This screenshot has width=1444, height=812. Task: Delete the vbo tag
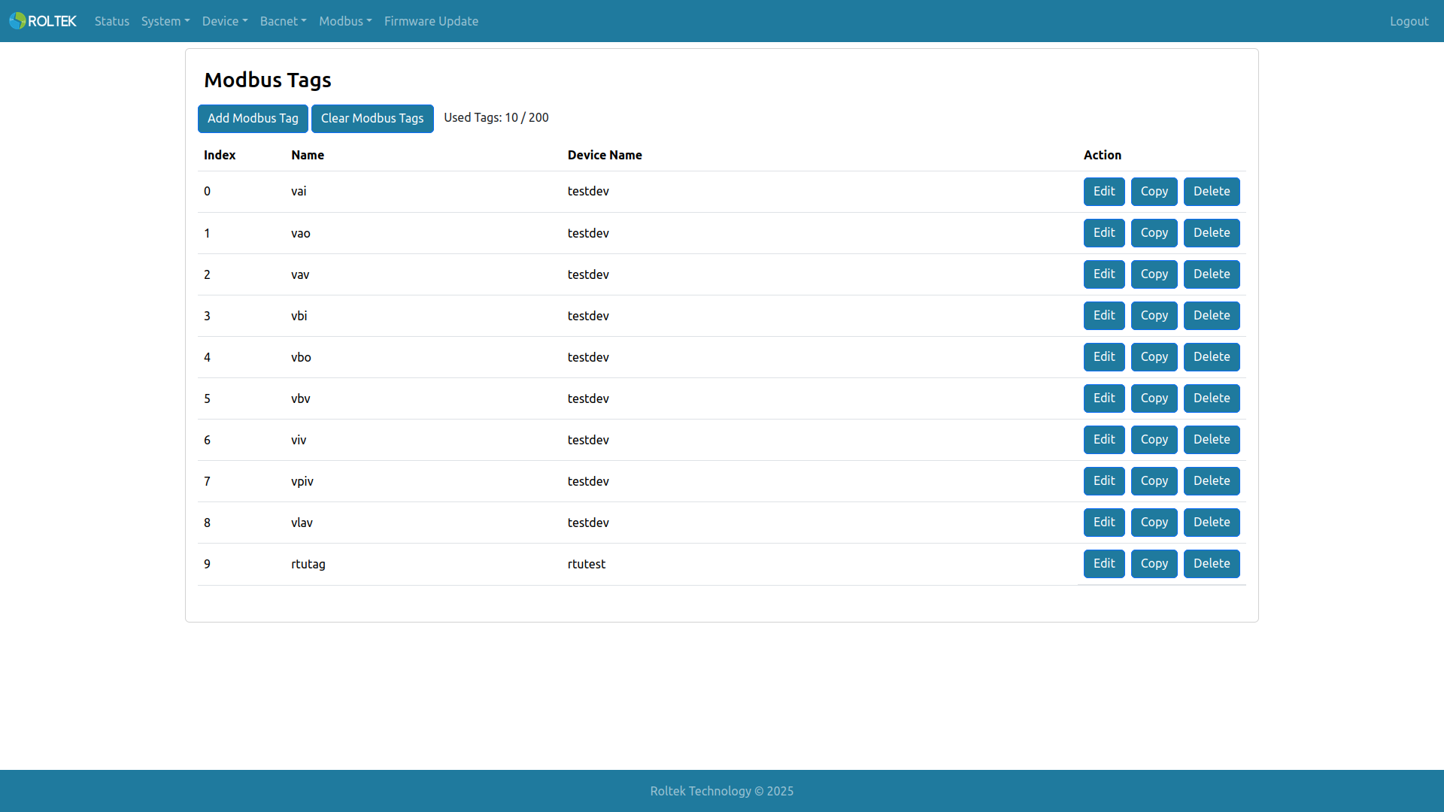[x=1212, y=356]
